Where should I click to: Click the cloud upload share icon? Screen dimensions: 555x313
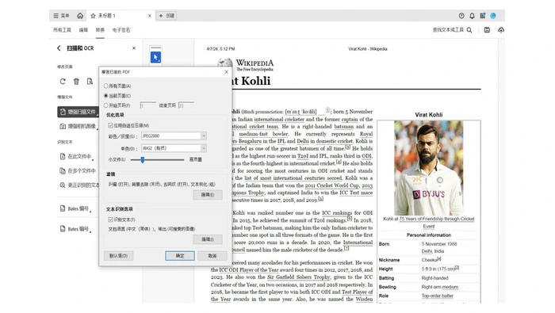[x=501, y=30]
